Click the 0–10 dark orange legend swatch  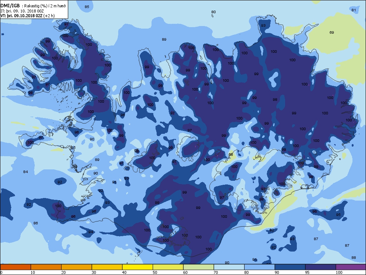[x=15, y=267]
